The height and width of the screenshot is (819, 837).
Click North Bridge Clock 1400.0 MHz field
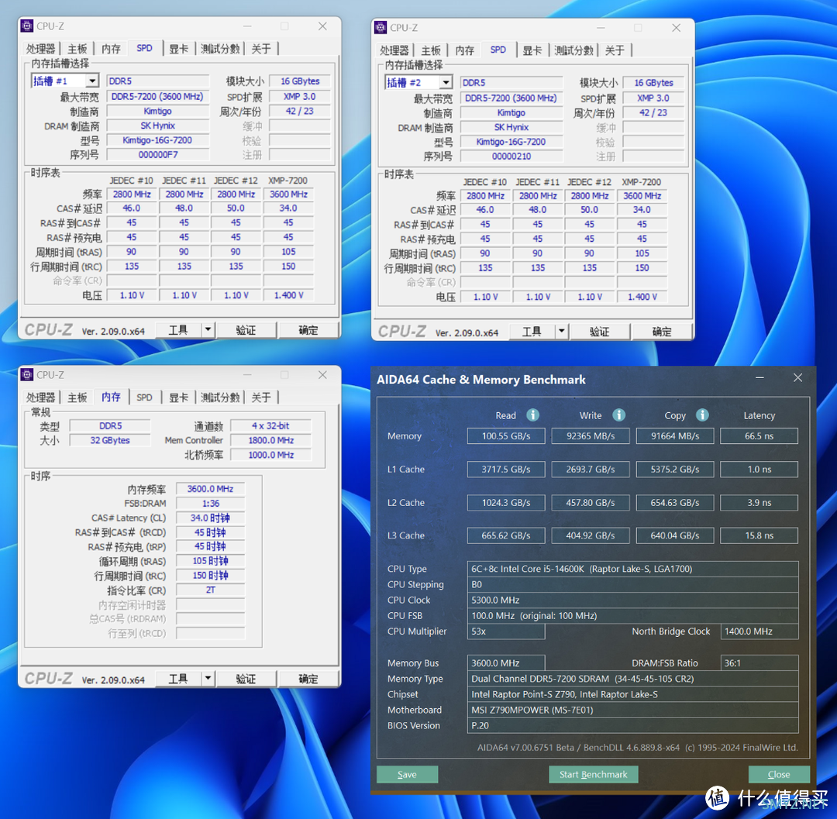pos(759,631)
